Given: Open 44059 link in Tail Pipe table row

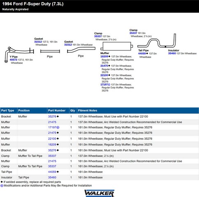Looking at the screenshot, I should point(52,172).
